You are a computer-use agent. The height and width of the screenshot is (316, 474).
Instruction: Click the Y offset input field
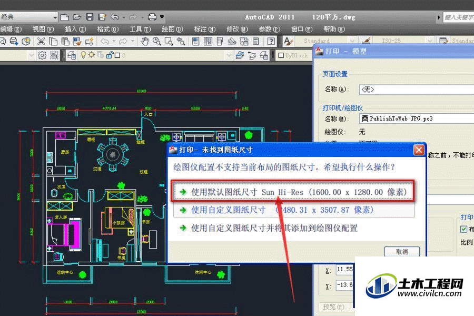click(x=345, y=285)
